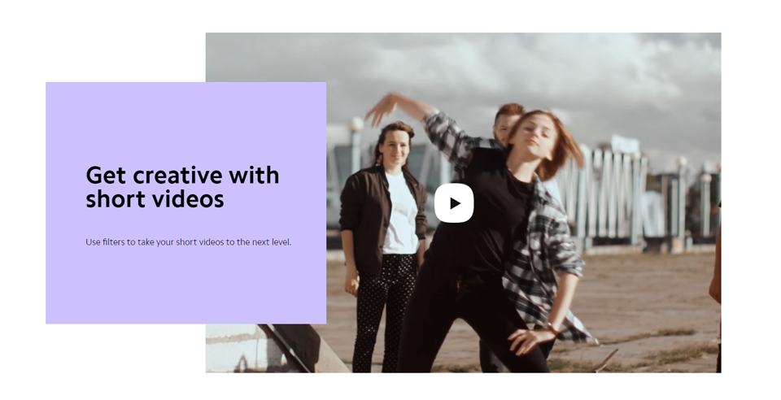
Task: Click the wristwatch on dancer's hand
Action: pos(552,328)
